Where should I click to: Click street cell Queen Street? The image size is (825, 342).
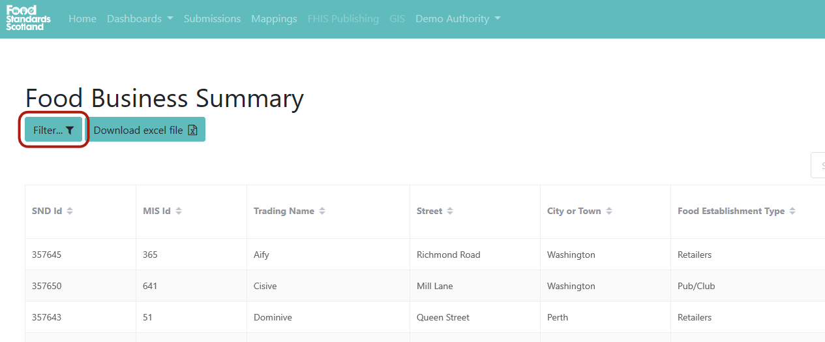443,318
